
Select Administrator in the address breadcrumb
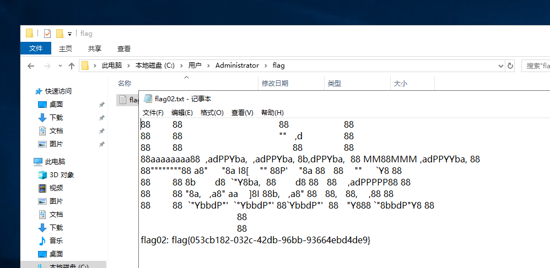point(237,65)
